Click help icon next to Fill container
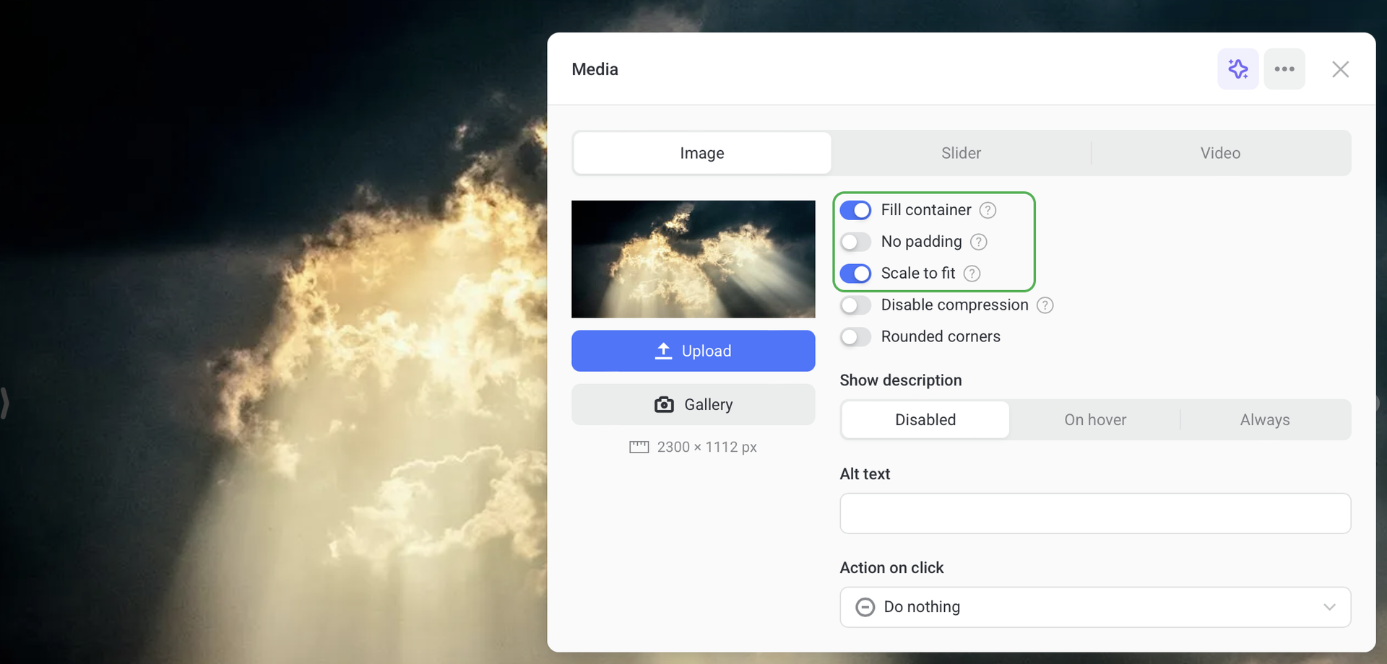 pos(988,210)
